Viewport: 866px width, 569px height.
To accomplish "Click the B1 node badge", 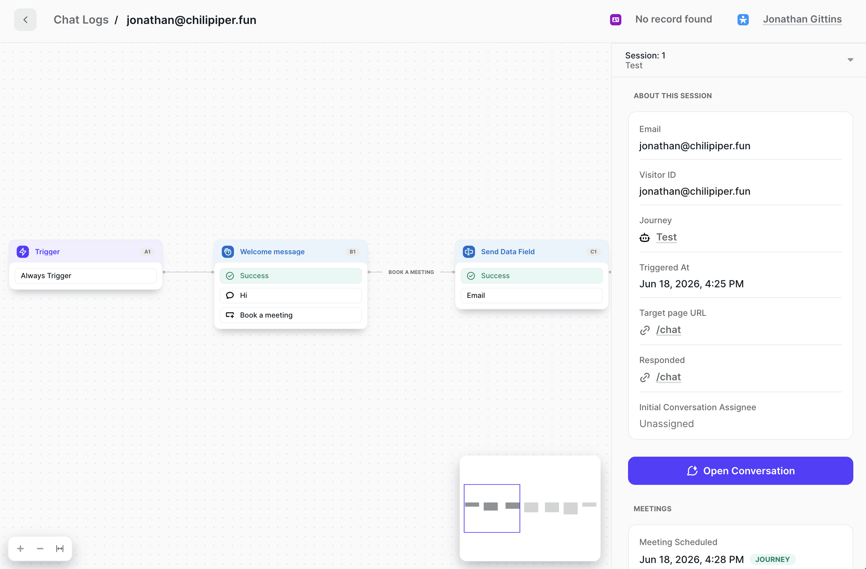I will click(x=353, y=251).
